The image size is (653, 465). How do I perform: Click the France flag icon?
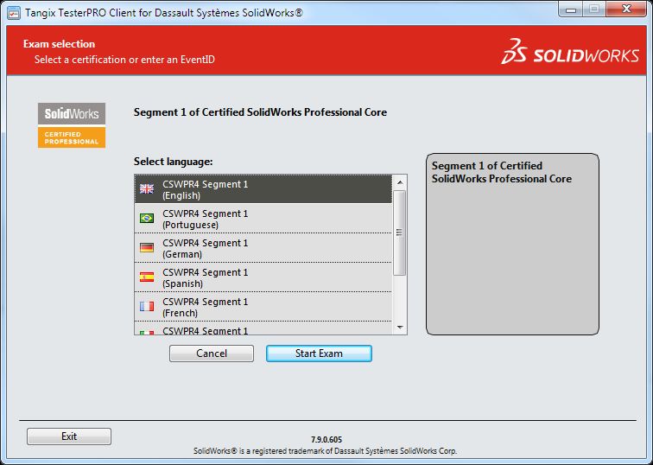coord(147,306)
